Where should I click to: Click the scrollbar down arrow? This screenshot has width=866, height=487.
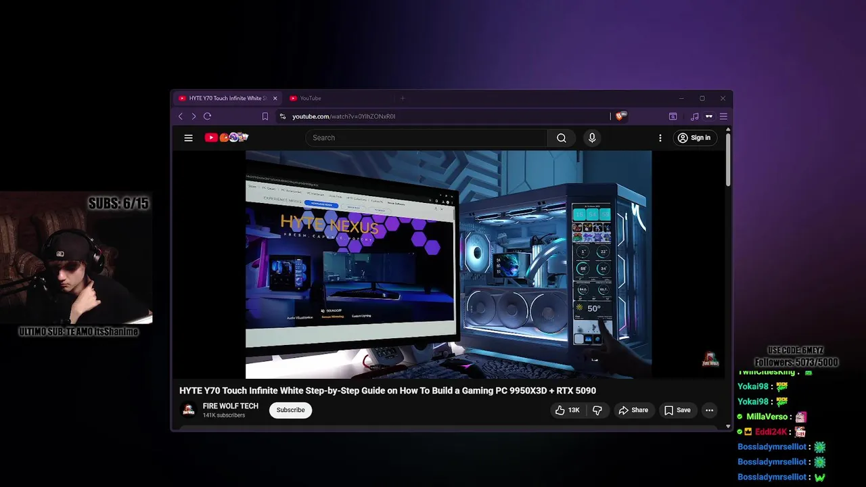click(728, 426)
